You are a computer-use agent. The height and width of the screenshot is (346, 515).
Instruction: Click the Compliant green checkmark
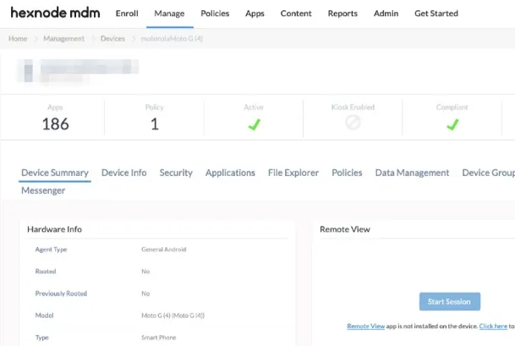[x=452, y=124]
